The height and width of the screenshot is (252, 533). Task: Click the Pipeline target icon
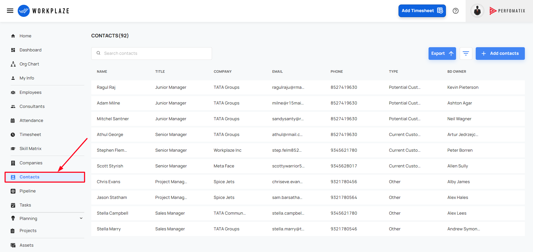[x=13, y=191]
